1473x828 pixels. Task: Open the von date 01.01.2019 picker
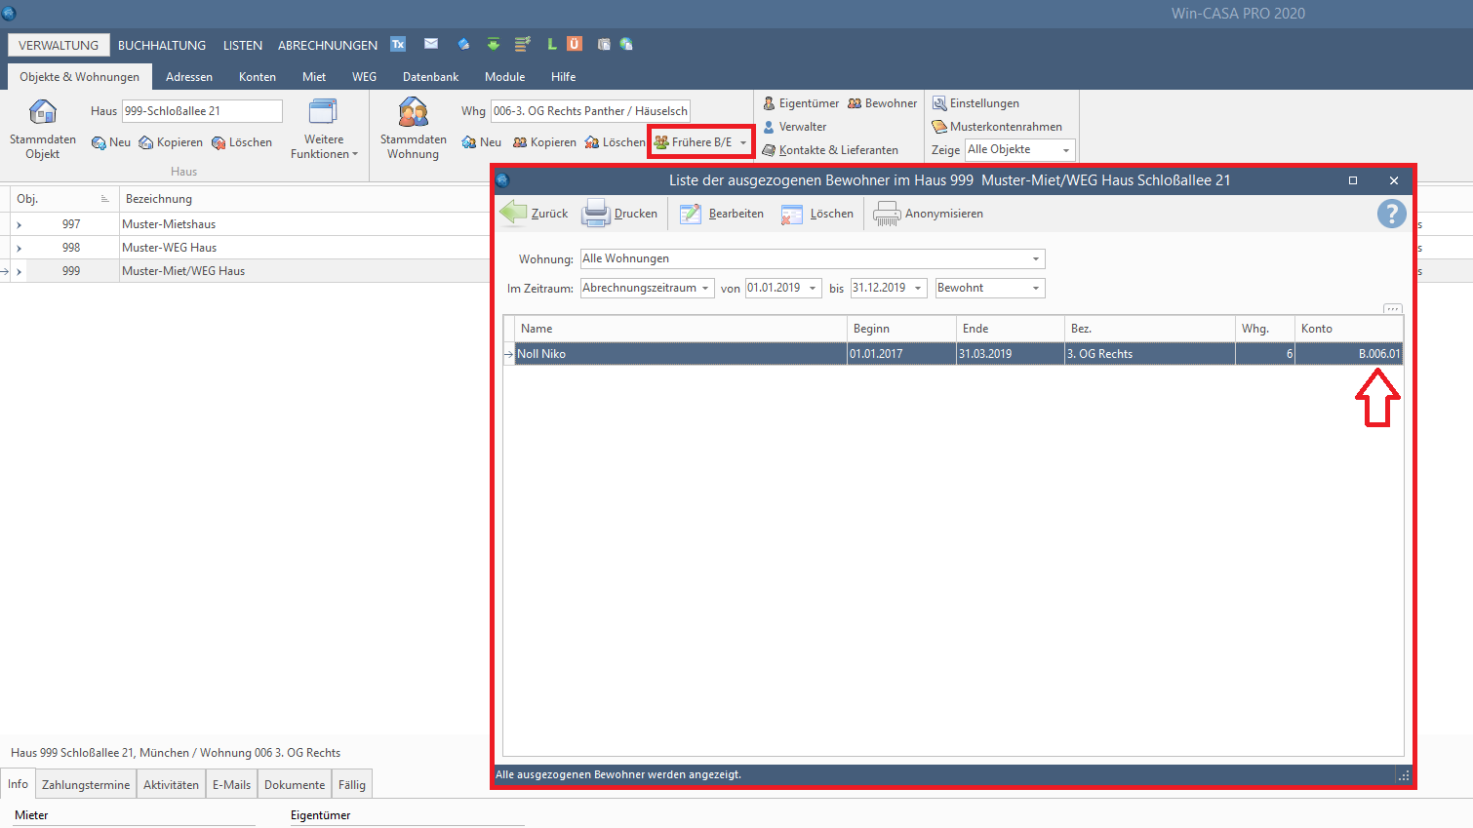point(813,289)
